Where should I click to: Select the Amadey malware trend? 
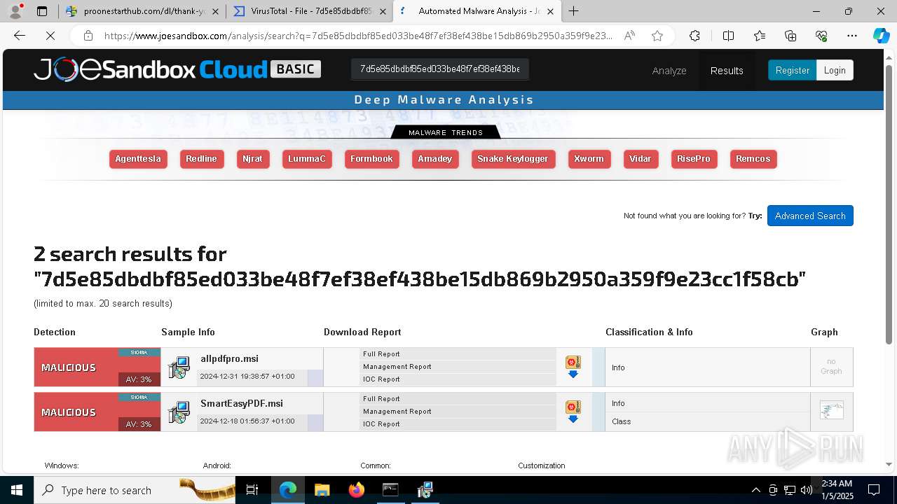(435, 159)
